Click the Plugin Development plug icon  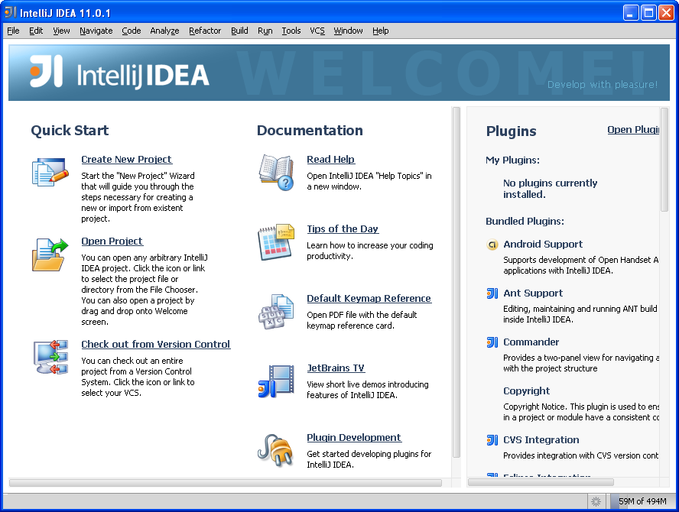point(275,451)
